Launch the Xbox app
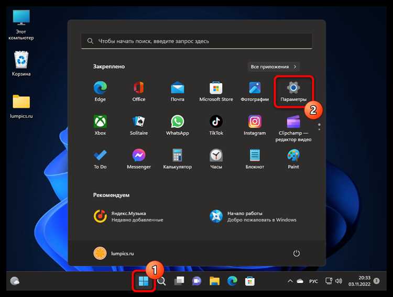The height and width of the screenshot is (297, 393). tap(100, 125)
